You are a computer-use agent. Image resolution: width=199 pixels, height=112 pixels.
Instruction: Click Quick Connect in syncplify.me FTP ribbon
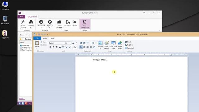click(x=23, y=24)
